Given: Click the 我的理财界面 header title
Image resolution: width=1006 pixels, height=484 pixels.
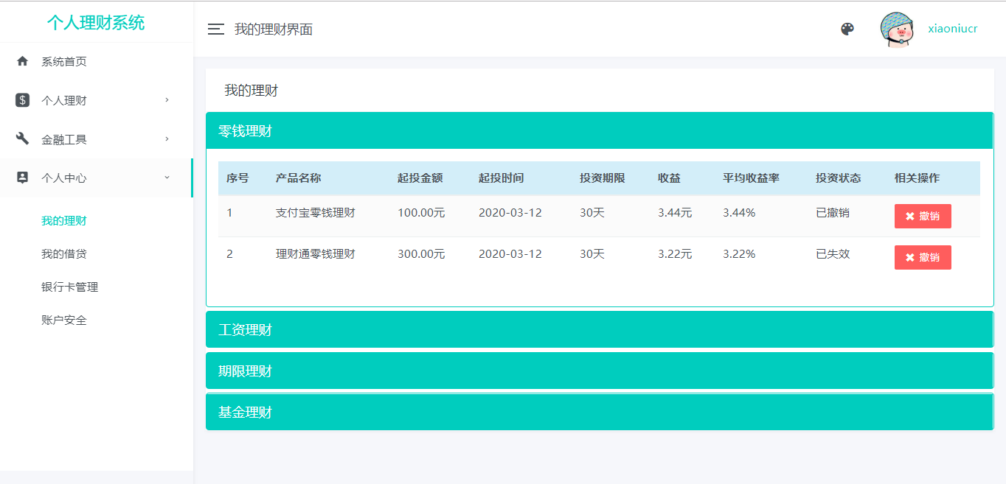Looking at the screenshot, I should [x=274, y=29].
